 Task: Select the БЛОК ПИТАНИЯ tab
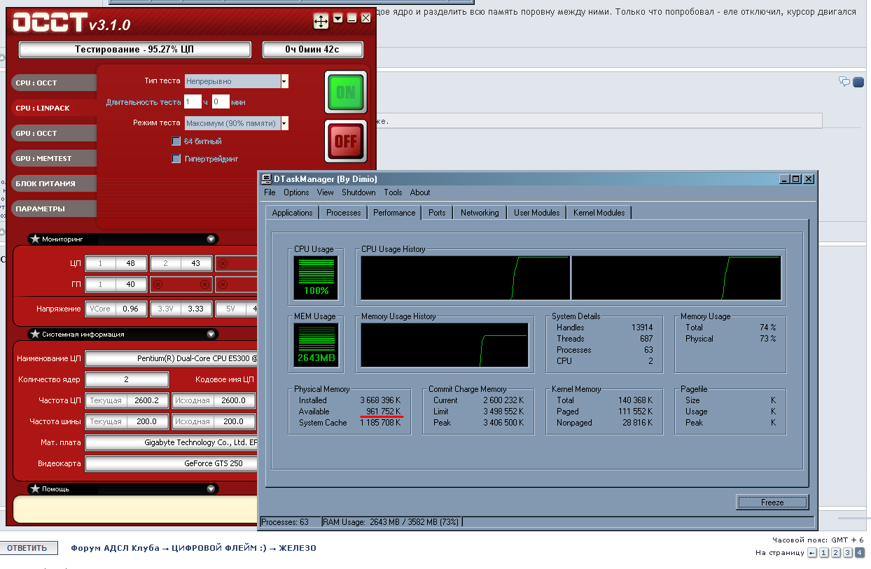[x=53, y=183]
